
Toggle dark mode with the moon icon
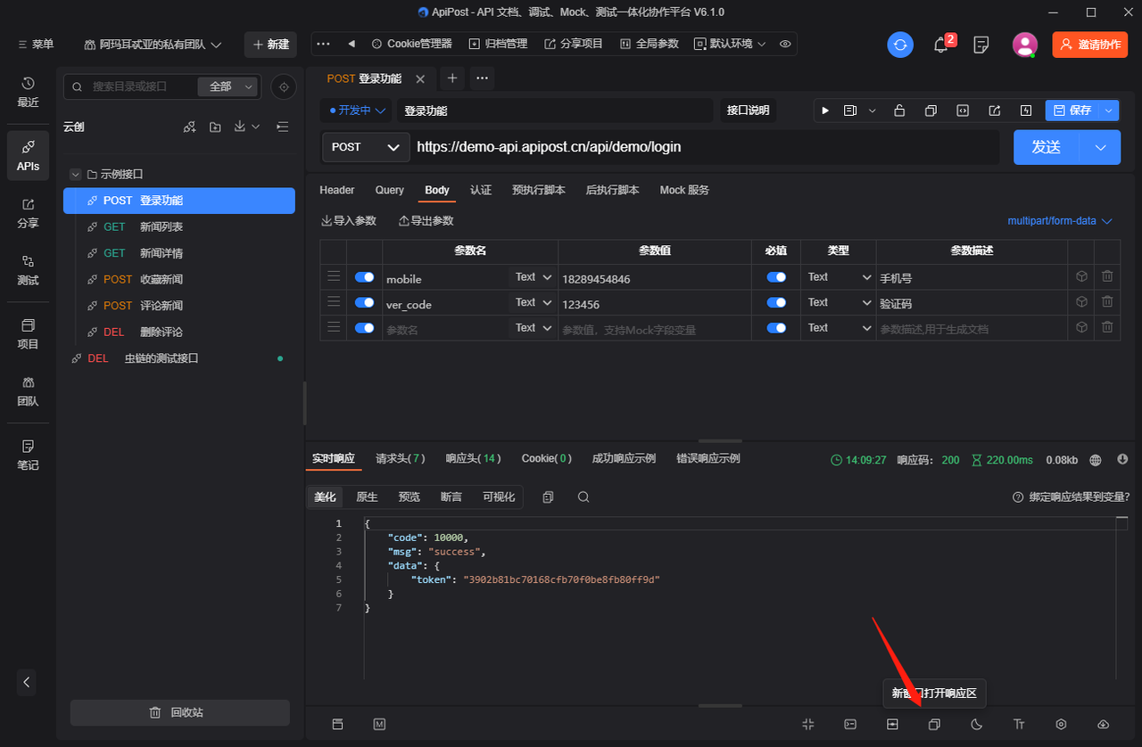(x=976, y=725)
